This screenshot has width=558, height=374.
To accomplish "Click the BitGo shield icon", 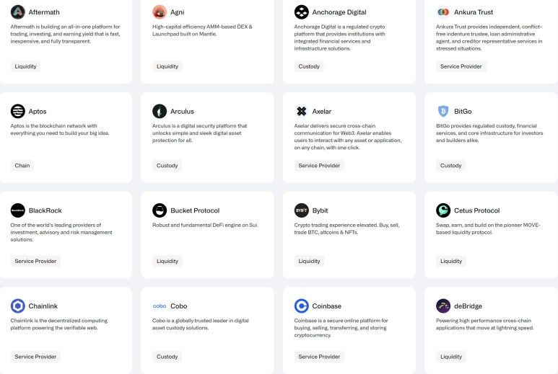I will pyautogui.click(x=443, y=111).
